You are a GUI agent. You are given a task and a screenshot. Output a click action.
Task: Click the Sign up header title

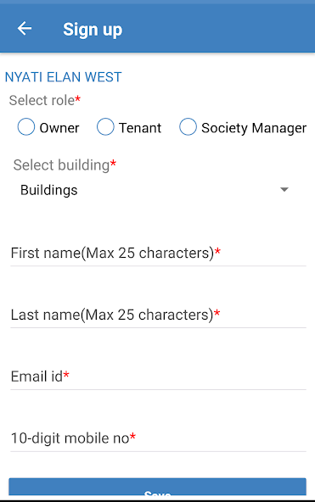tap(93, 30)
